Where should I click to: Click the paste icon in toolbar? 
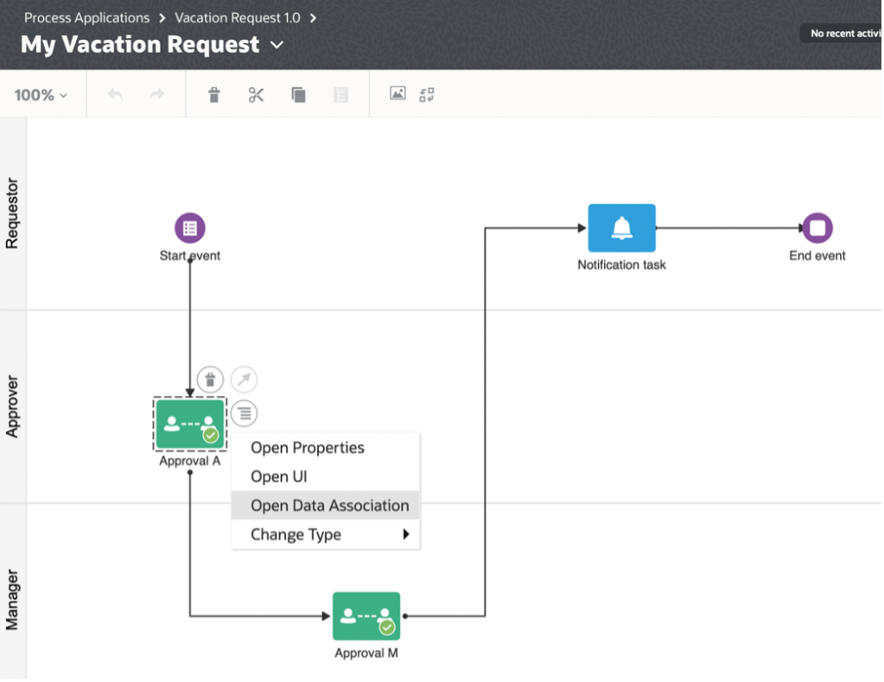340,95
